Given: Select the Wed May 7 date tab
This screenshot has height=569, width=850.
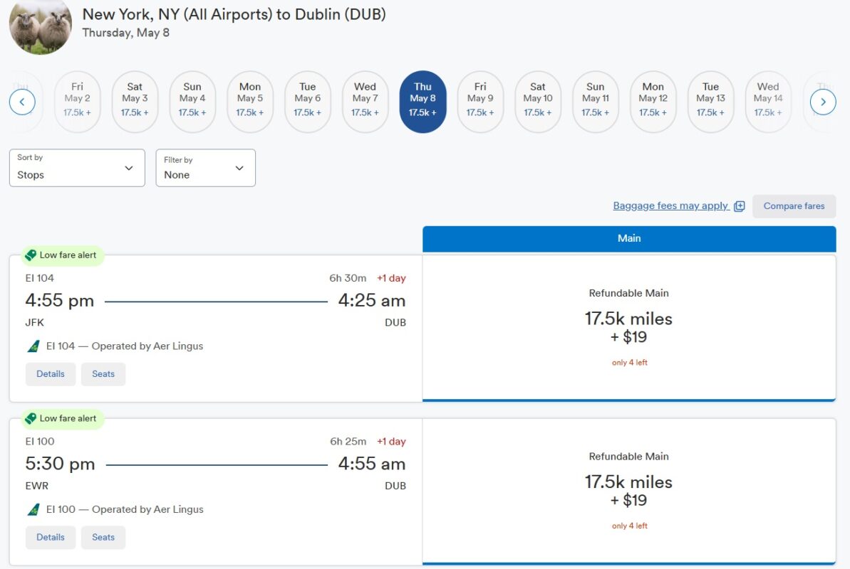Looking at the screenshot, I should click(365, 100).
